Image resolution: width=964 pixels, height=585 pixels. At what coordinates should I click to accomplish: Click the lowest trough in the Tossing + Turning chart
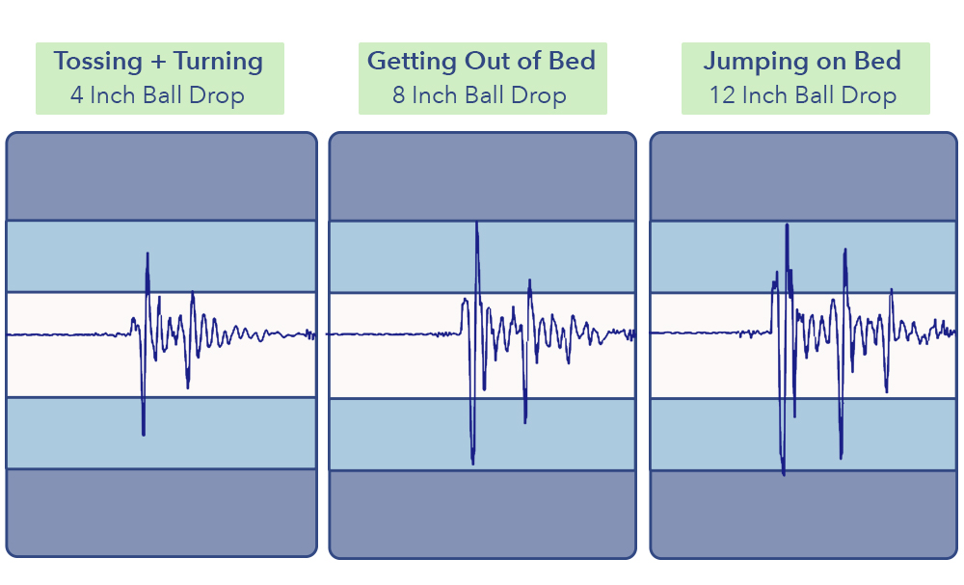tap(144, 434)
